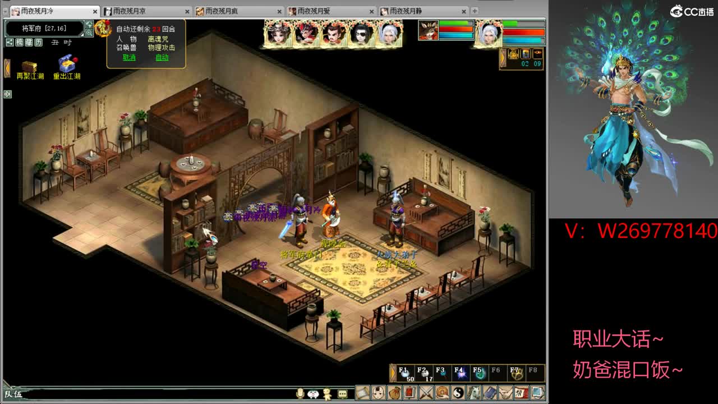Click the first buff status icon

pos(513,54)
